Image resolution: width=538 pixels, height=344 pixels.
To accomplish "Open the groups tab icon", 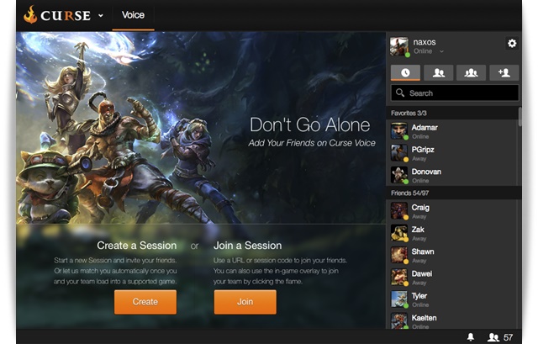I will click(471, 72).
